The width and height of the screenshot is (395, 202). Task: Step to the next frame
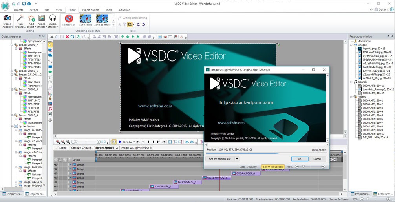(x=154, y=142)
